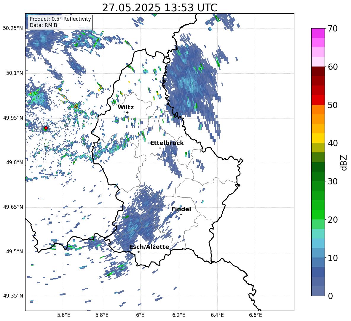Screen dimensions: 351x321
Task: Click the 6.2°E longitude label
Action: click(x=179, y=315)
